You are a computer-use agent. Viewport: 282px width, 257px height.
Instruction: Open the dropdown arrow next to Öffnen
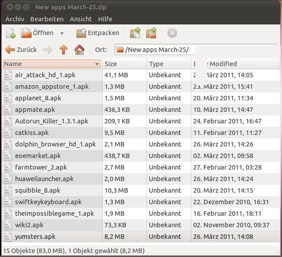click(62, 33)
